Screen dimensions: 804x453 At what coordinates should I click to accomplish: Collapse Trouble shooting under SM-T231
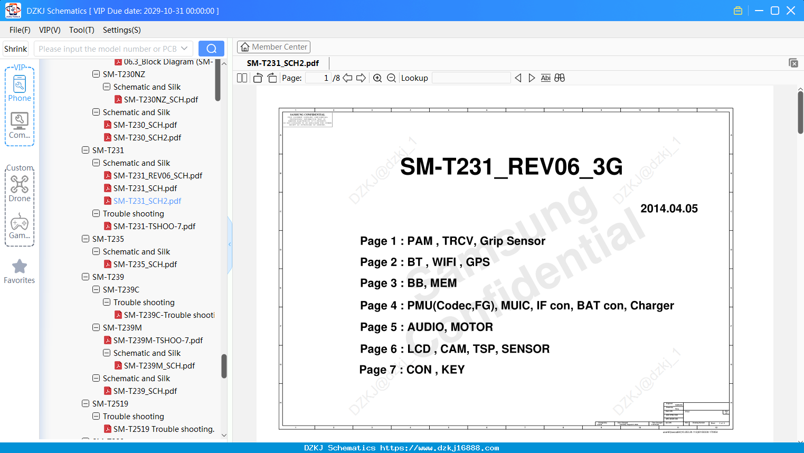[96, 213]
